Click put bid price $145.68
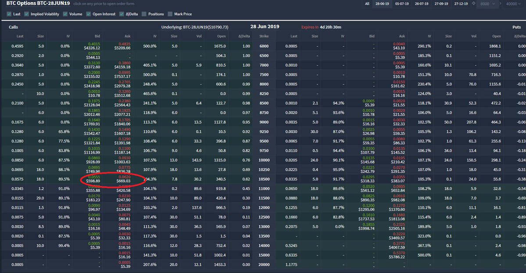The image size is (526, 273). click(x=368, y=162)
